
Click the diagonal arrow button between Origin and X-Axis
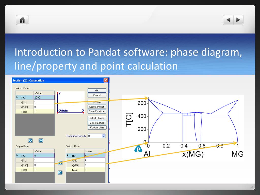click(60, 163)
